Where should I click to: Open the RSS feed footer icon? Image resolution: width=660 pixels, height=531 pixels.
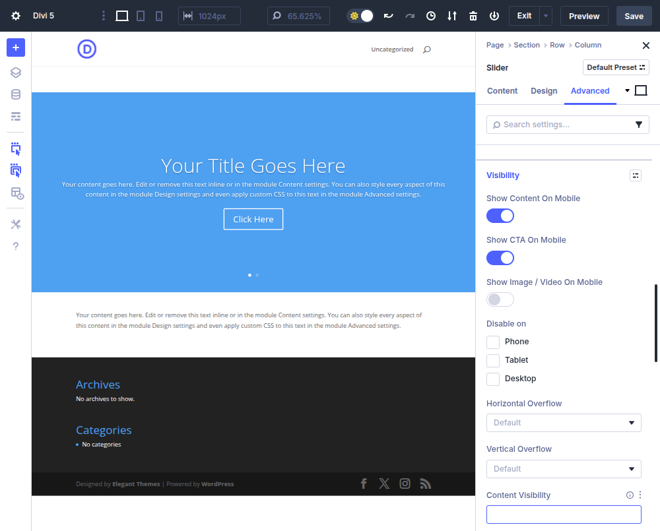425,484
